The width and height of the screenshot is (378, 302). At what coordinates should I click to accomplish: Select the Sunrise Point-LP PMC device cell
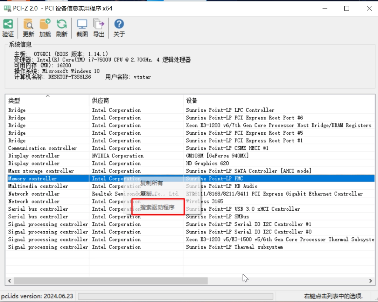point(279,178)
